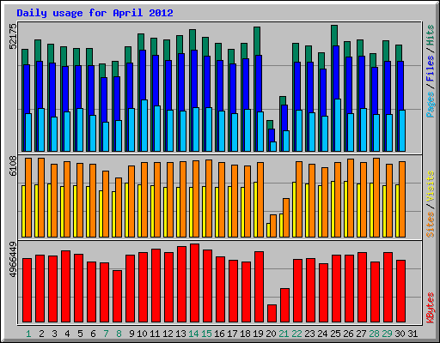Click day 20 label on x-axis
This screenshot has height=343, width=440.
click(271, 334)
